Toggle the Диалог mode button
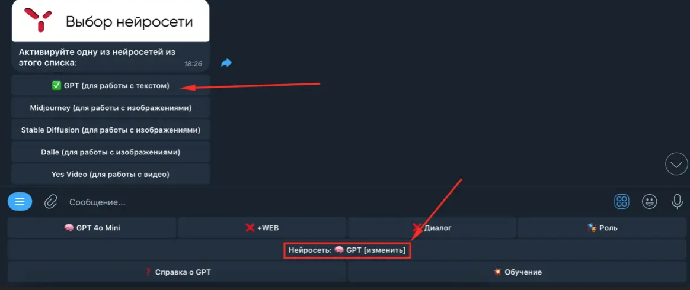The image size is (690, 290). point(432,228)
